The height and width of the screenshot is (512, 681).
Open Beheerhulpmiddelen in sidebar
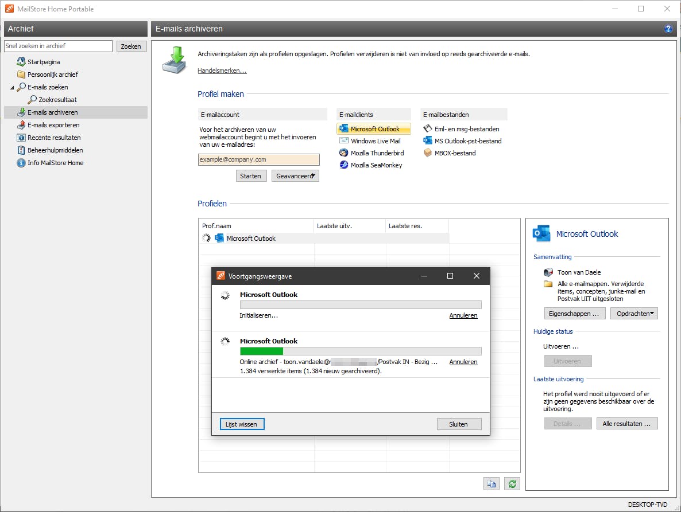pyautogui.click(x=55, y=150)
